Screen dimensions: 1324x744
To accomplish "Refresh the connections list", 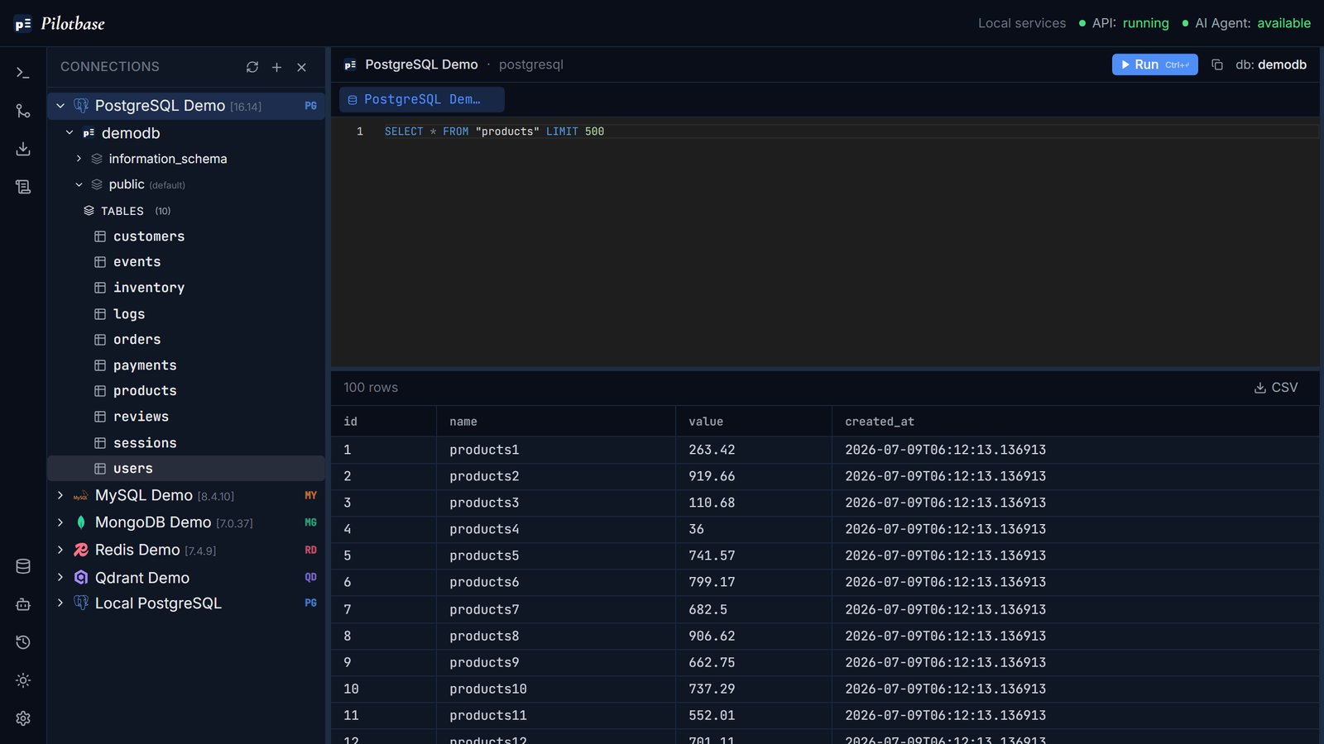I will point(252,67).
